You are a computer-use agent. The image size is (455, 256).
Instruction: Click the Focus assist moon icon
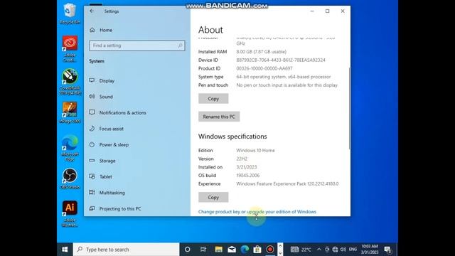click(x=92, y=128)
